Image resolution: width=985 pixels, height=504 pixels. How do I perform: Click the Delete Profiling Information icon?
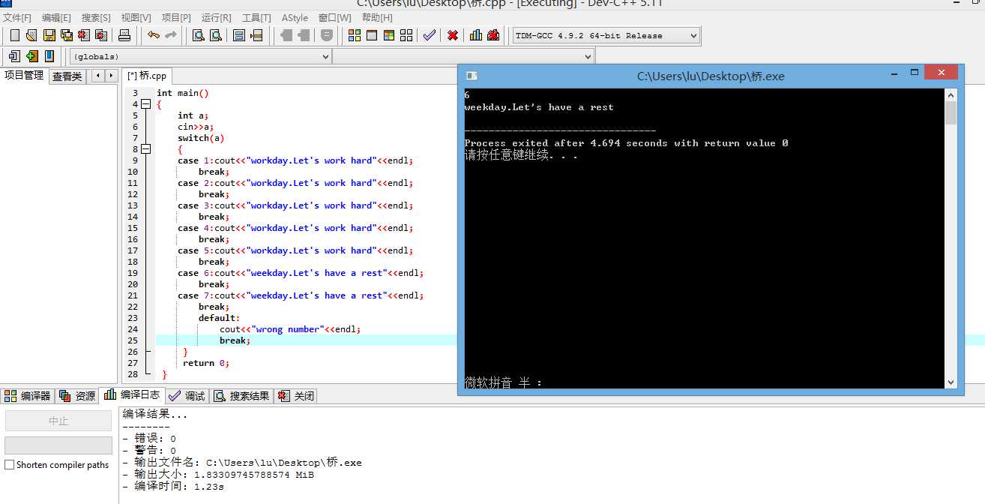point(493,35)
